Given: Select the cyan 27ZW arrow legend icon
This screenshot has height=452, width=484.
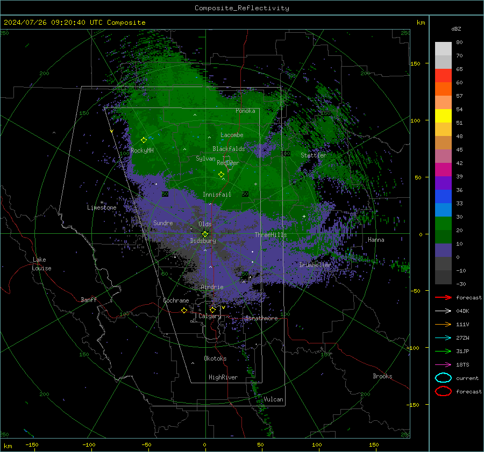Looking at the screenshot, I should (x=443, y=338).
